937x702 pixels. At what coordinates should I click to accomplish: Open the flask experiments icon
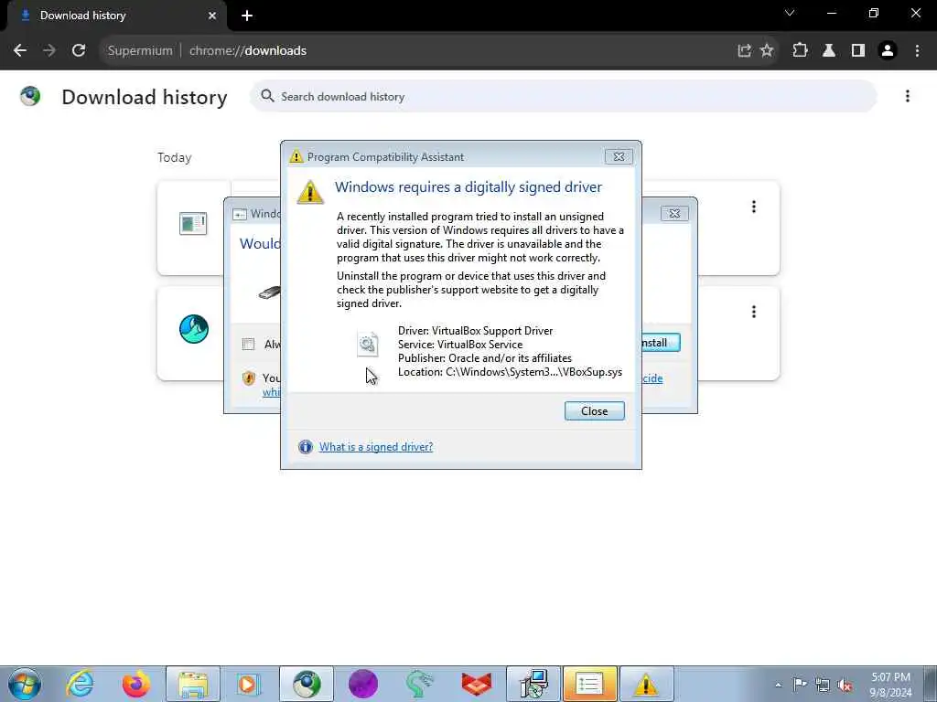[x=829, y=51]
